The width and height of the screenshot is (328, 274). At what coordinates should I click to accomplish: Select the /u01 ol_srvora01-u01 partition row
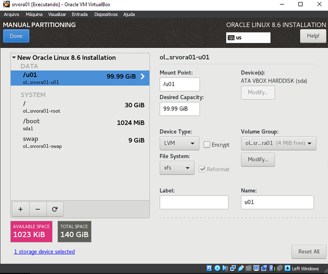click(80, 78)
